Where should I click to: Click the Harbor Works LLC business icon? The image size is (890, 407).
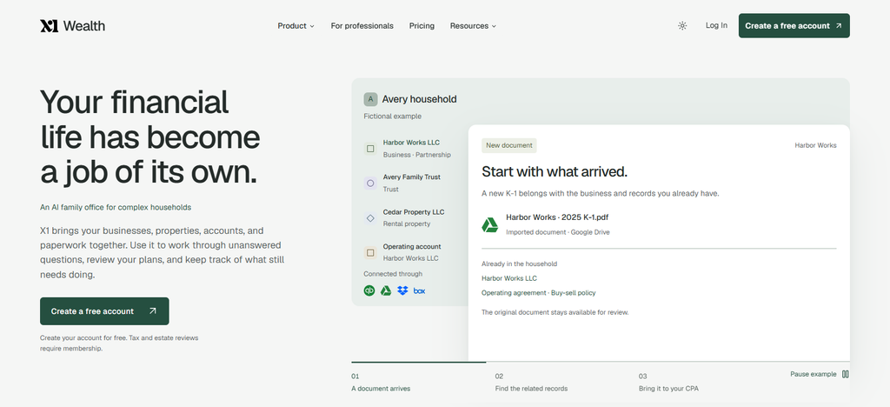pos(370,149)
